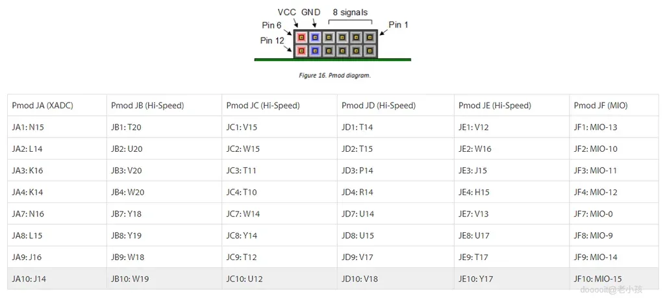Click the JC7: W14 table cell
The image size is (665, 299).
click(x=279, y=214)
